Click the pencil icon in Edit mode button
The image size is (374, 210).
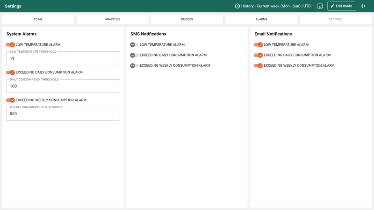(332, 6)
